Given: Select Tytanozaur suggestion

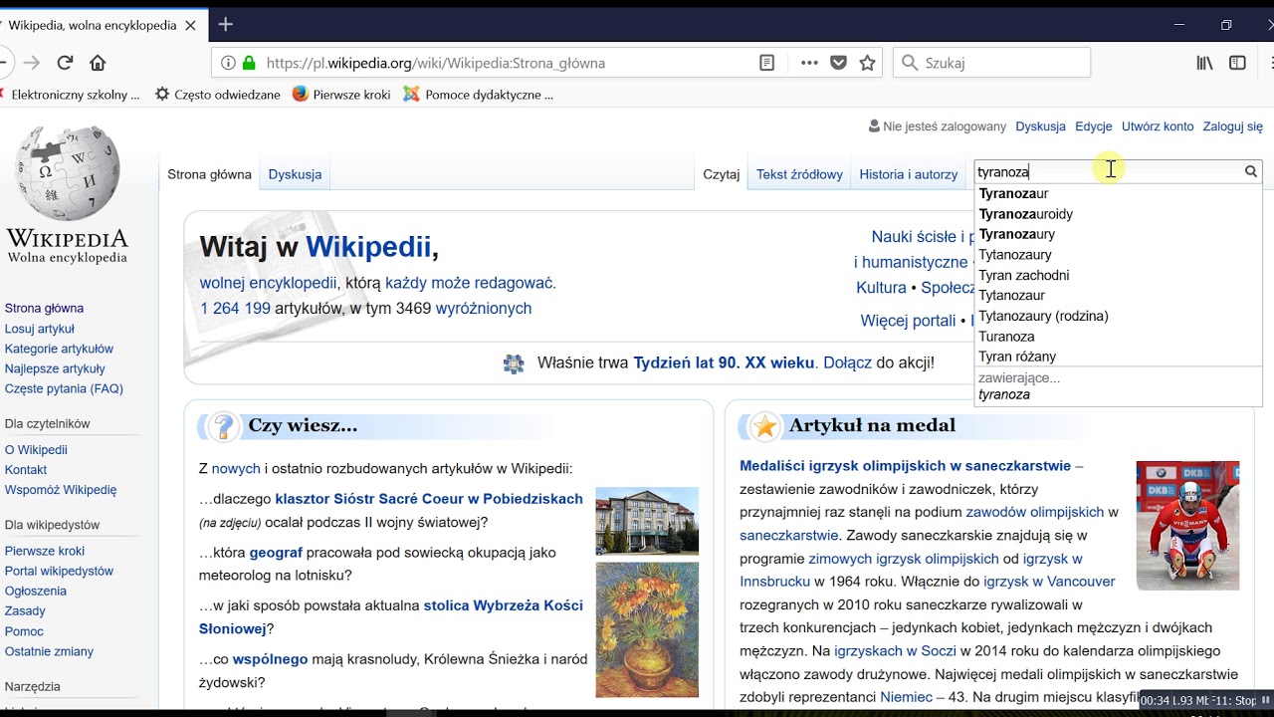Looking at the screenshot, I should point(1118,296).
